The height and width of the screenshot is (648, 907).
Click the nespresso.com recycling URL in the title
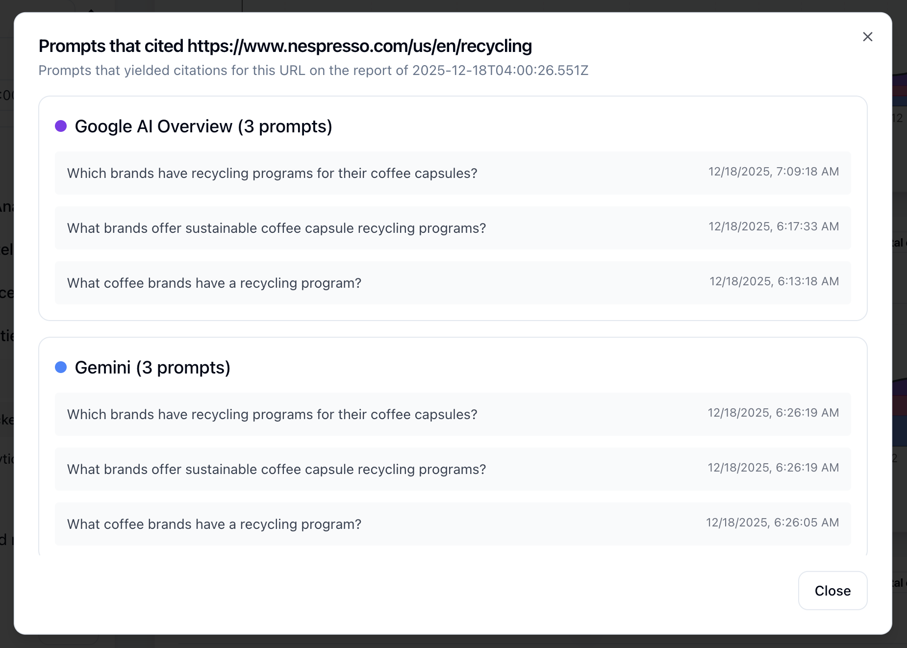click(359, 46)
